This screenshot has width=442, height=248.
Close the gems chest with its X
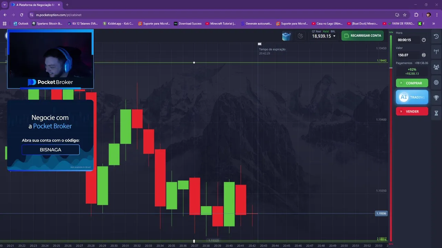290,33
